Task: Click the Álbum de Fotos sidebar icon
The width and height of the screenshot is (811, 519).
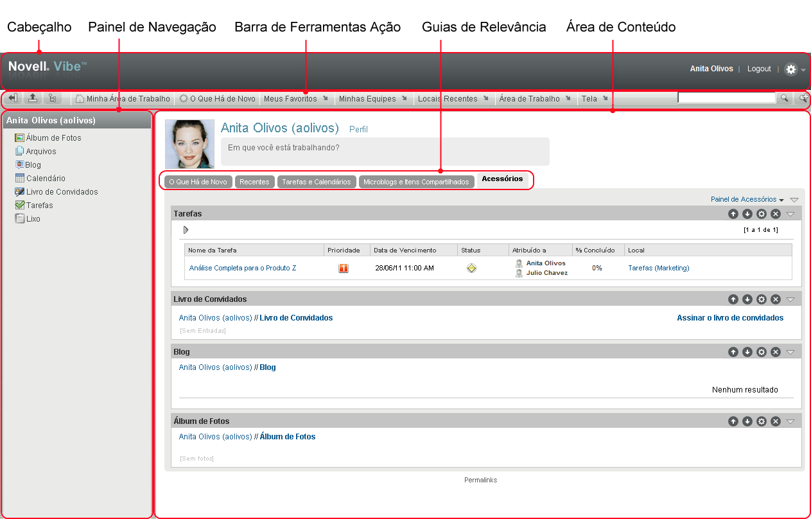Action: (x=20, y=138)
